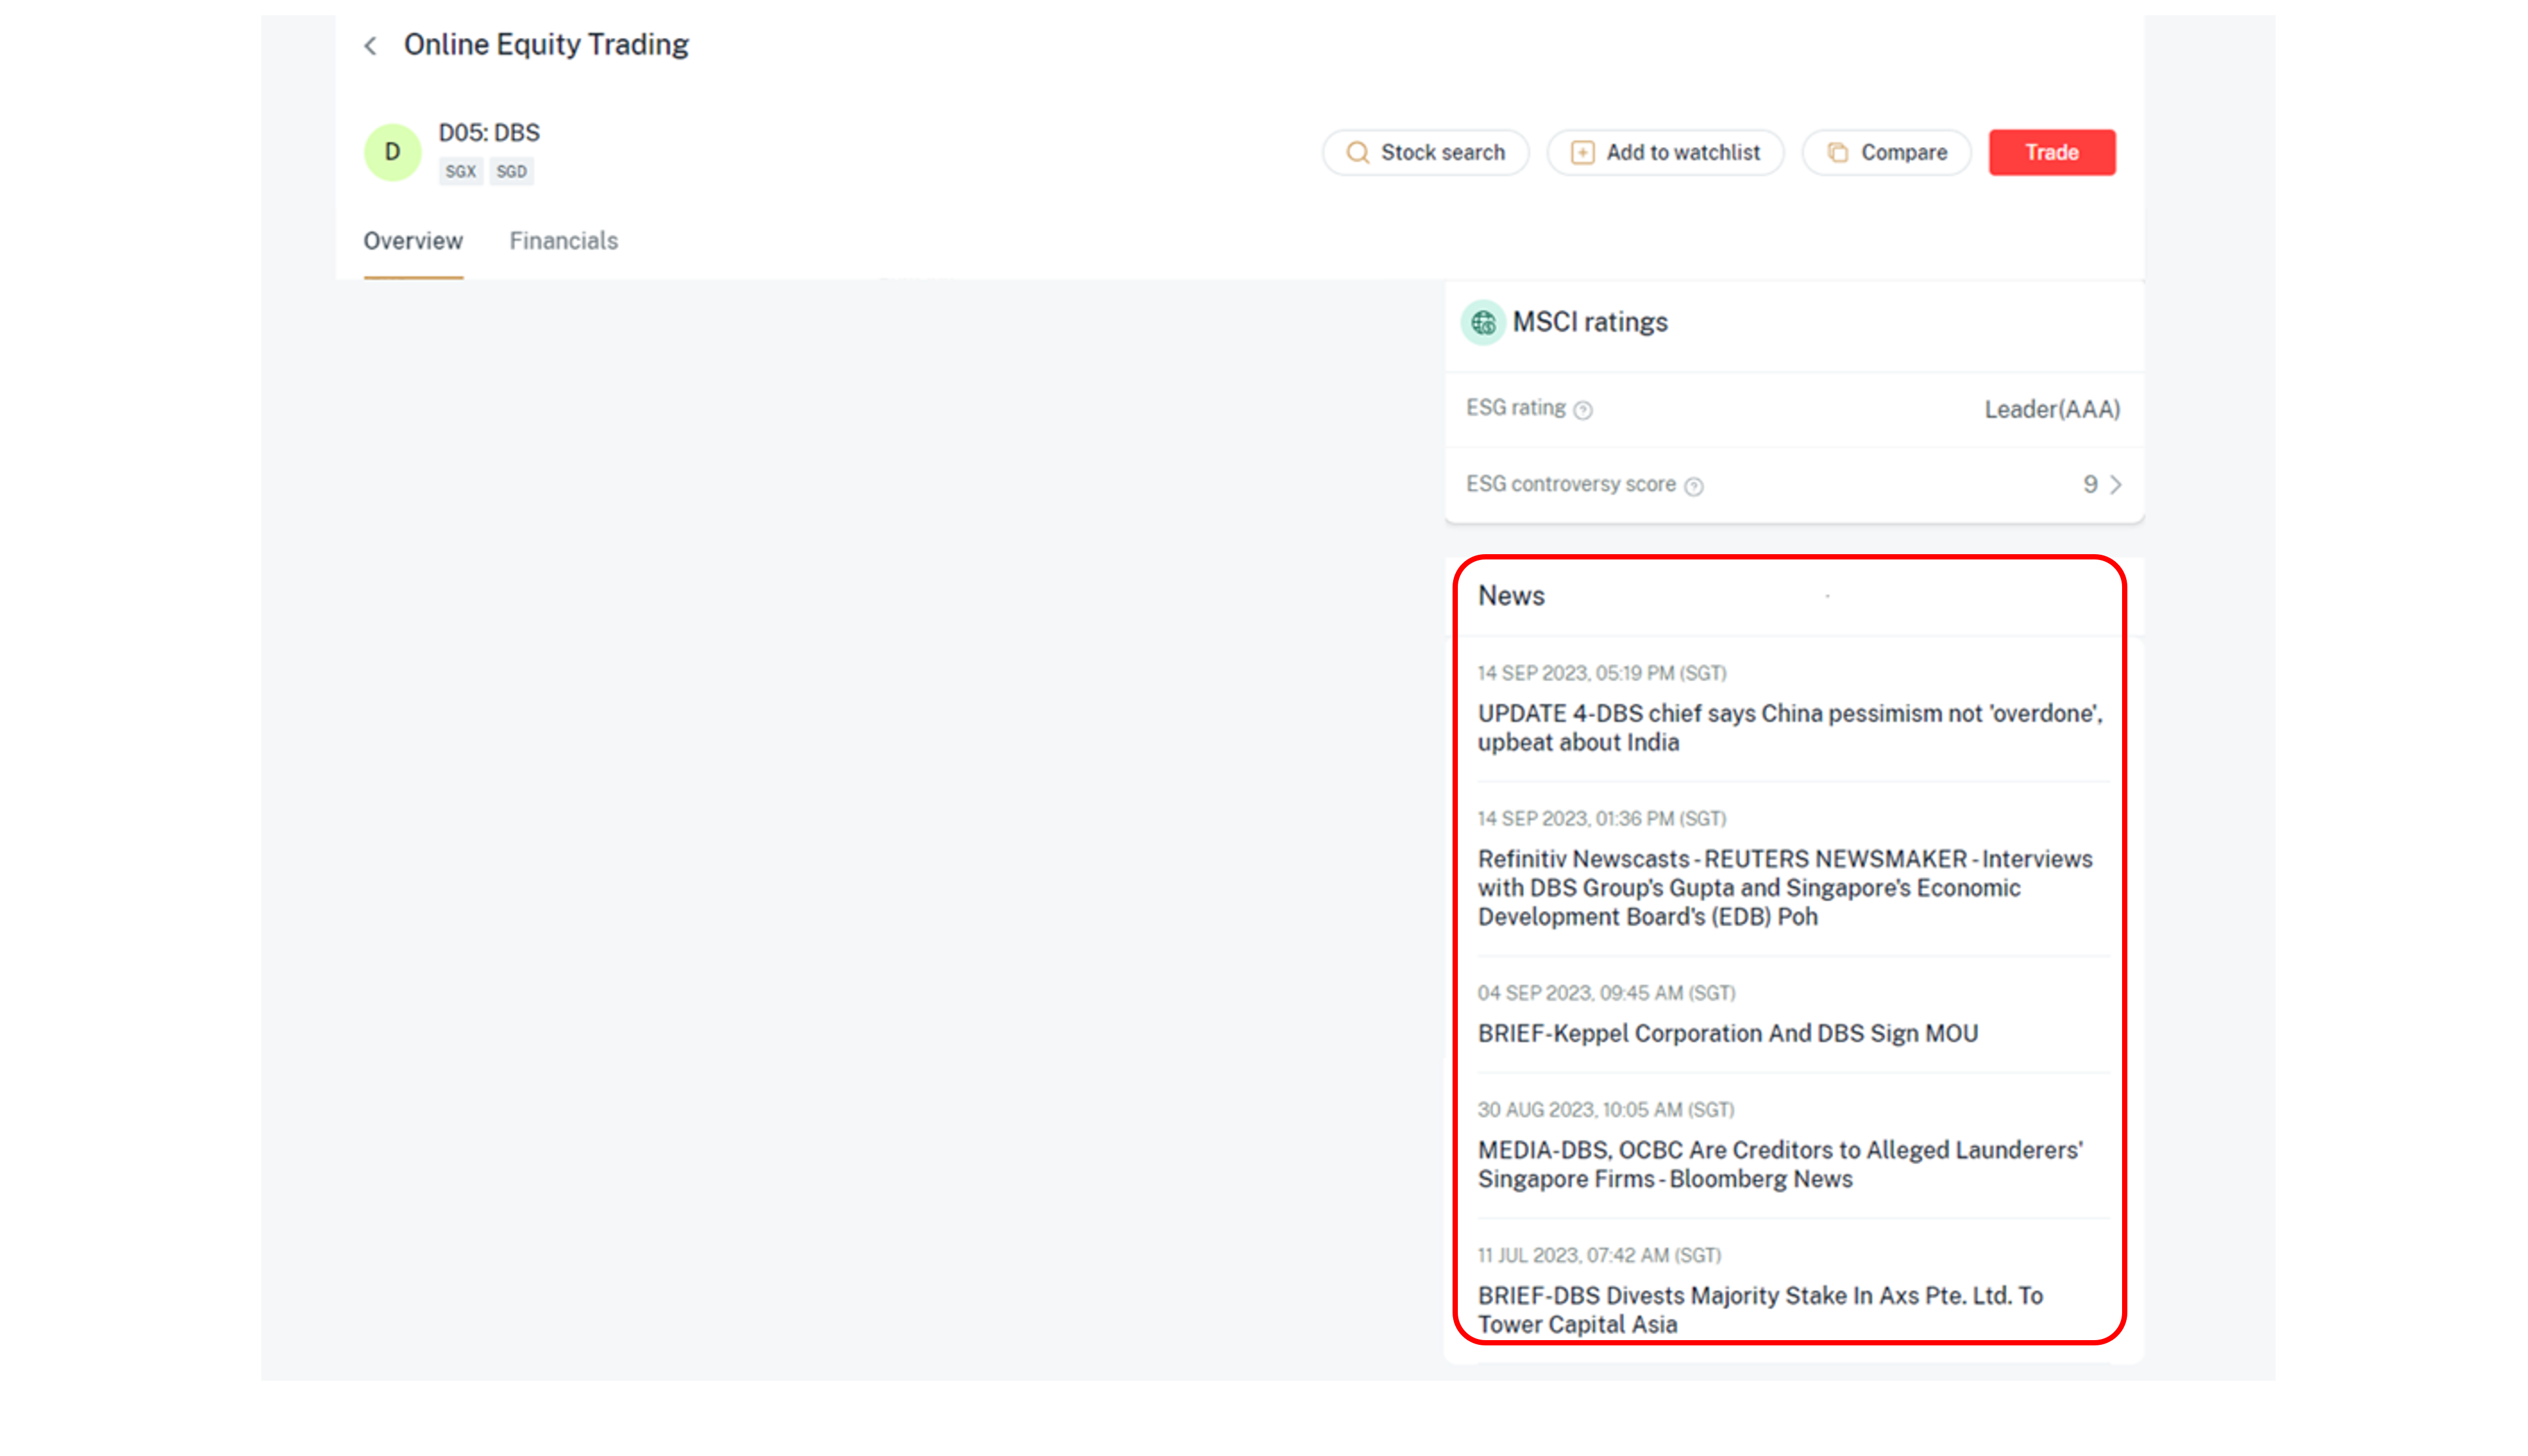Add DBS to watchlist

click(x=1665, y=153)
